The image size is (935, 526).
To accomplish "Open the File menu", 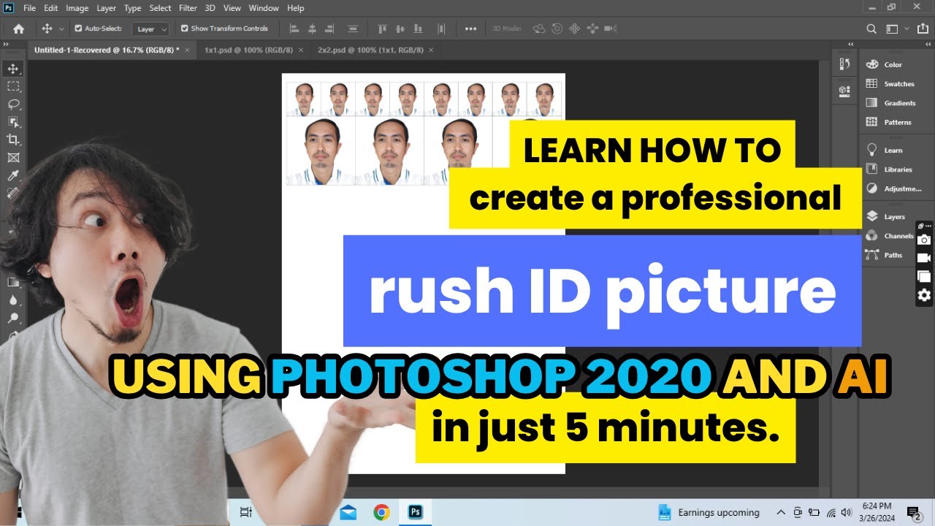I will [29, 8].
